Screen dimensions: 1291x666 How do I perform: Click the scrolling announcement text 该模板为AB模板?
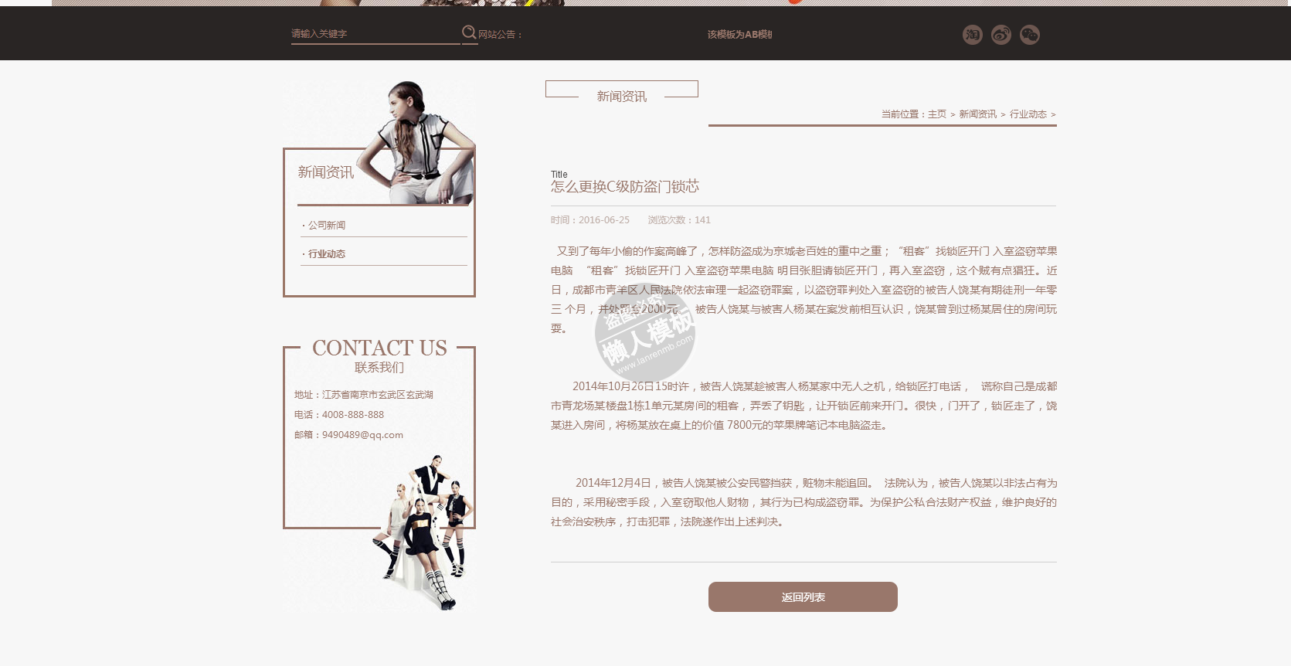pyautogui.click(x=739, y=35)
